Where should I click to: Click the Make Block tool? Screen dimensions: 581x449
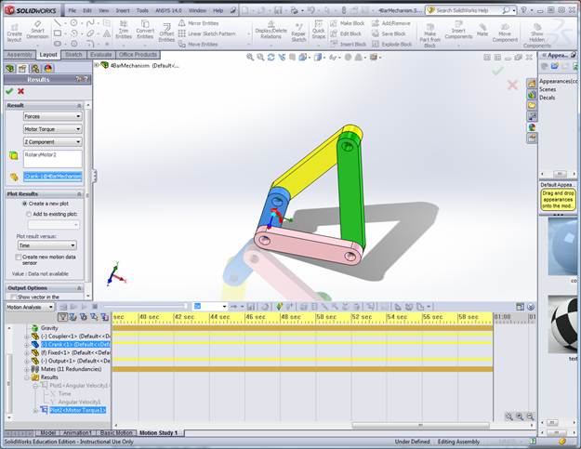pos(348,23)
